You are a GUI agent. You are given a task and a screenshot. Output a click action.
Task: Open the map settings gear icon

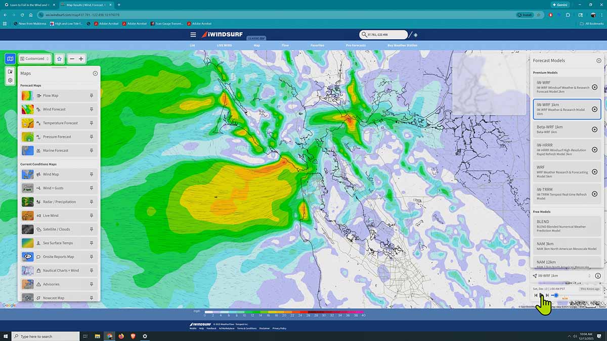click(10, 80)
